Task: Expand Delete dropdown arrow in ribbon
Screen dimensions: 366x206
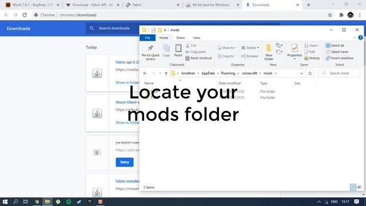Action: (258, 47)
